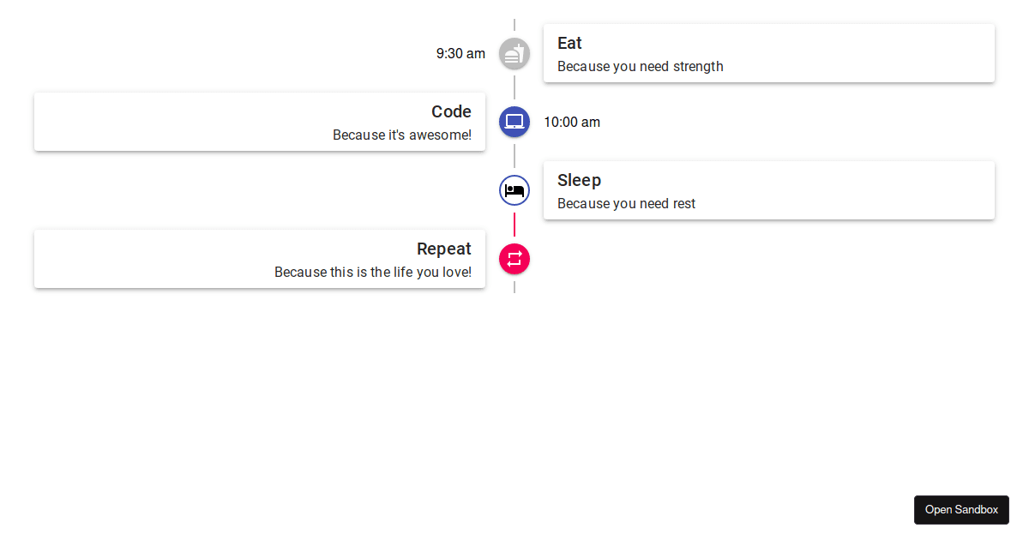Click the outlined hotel icon on the timeline
1029x540 pixels.
[514, 189]
